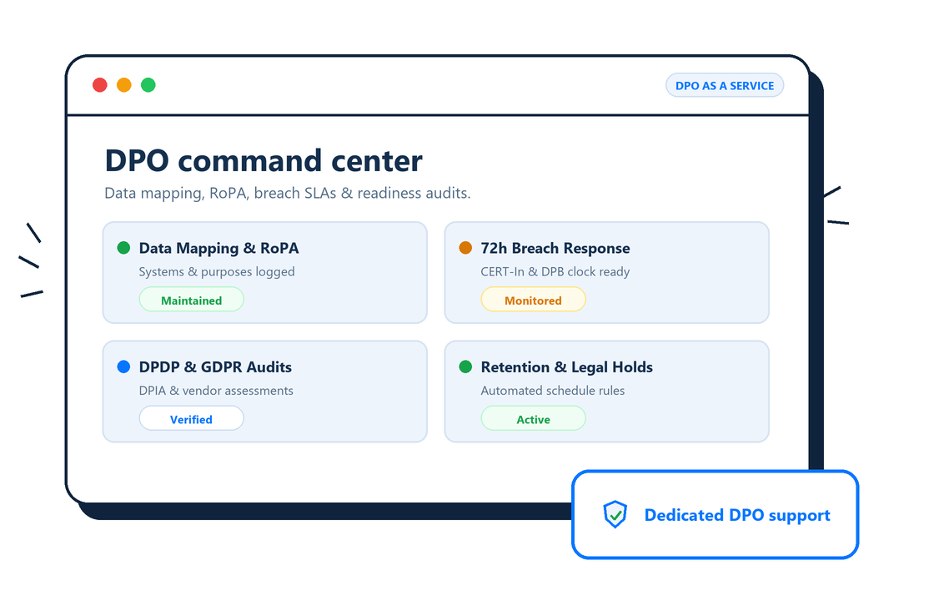Click the DPIA & vendor assessments text
934x601 pixels.
point(216,391)
